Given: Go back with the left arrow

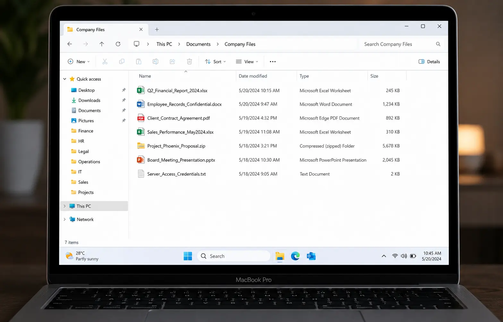Looking at the screenshot, I should [70, 44].
